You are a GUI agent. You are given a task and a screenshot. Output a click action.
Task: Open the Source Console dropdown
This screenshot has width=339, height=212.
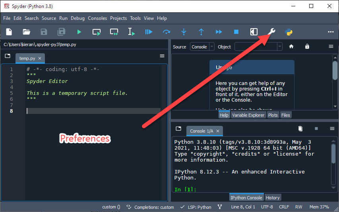(x=202, y=46)
